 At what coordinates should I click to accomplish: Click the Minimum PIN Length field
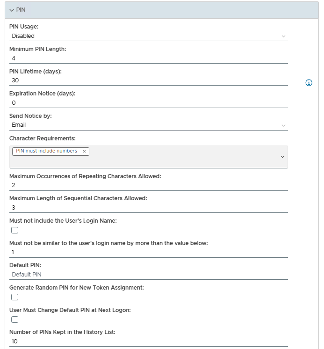pos(148,58)
